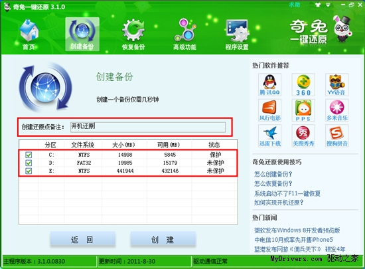Open the 如何实现开机还原? link
The image size is (365, 269).
pos(279,203)
